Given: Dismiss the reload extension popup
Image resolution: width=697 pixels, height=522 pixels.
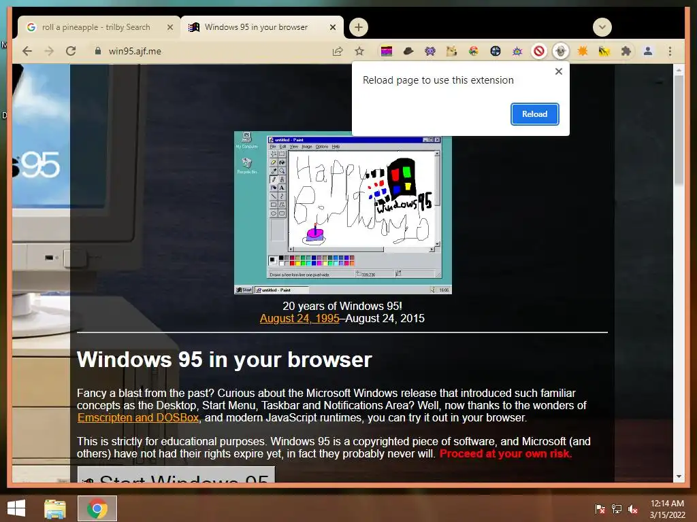Looking at the screenshot, I should pos(559,71).
